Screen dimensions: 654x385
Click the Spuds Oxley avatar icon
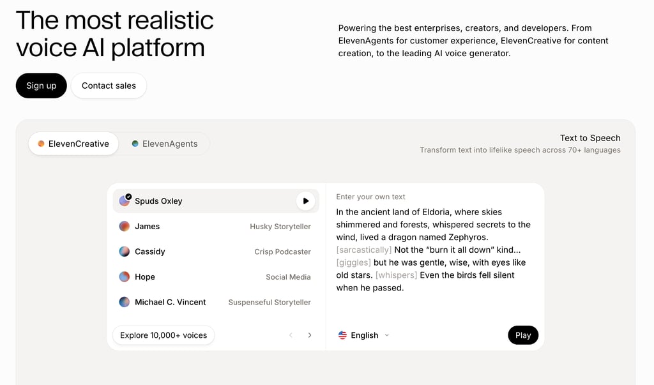click(x=125, y=201)
